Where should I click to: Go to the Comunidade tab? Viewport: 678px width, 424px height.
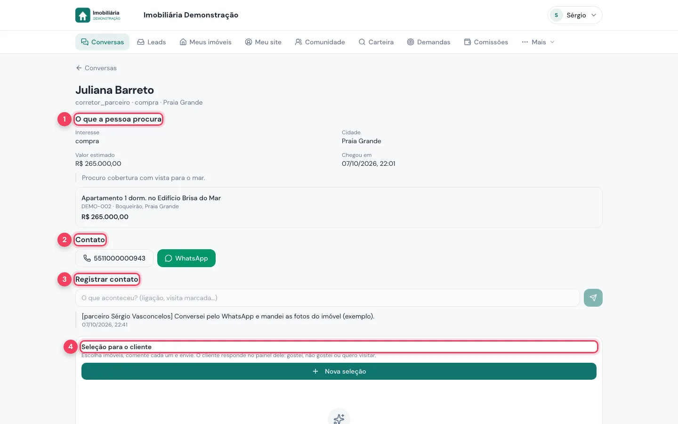320,42
